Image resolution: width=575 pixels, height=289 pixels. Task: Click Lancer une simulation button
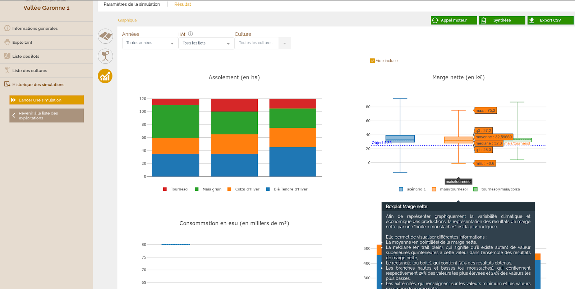point(46,100)
